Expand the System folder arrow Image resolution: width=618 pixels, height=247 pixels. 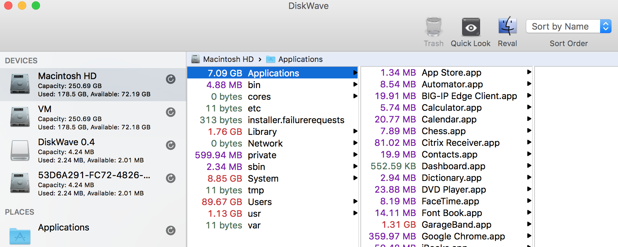pyautogui.click(x=355, y=178)
